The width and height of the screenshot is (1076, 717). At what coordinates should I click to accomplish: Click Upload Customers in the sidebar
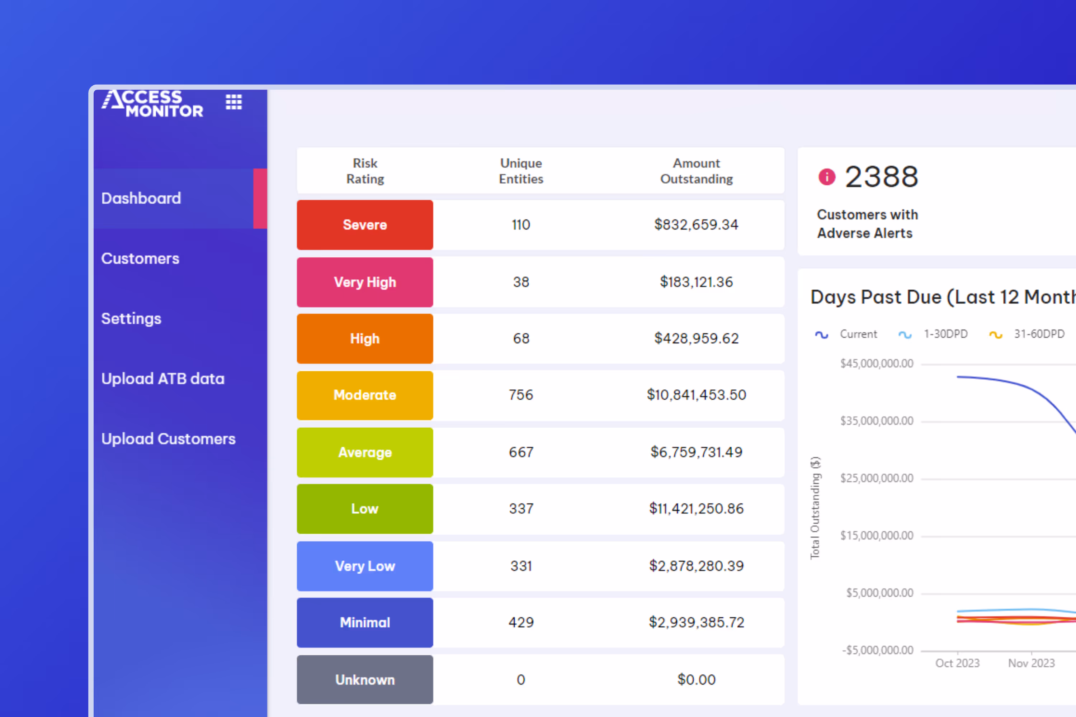point(168,439)
